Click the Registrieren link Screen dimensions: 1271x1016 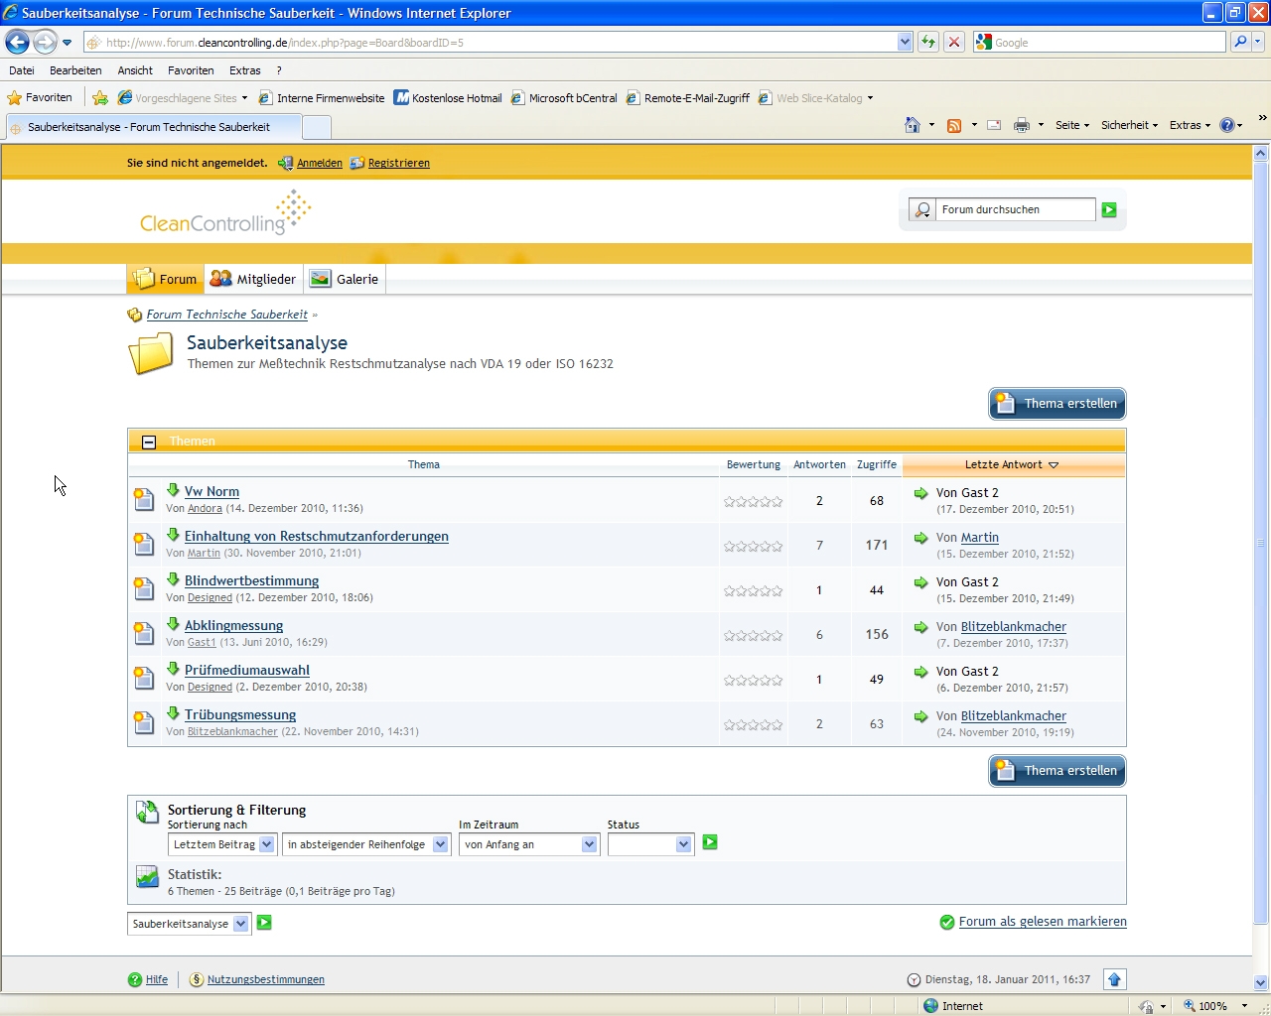399,163
